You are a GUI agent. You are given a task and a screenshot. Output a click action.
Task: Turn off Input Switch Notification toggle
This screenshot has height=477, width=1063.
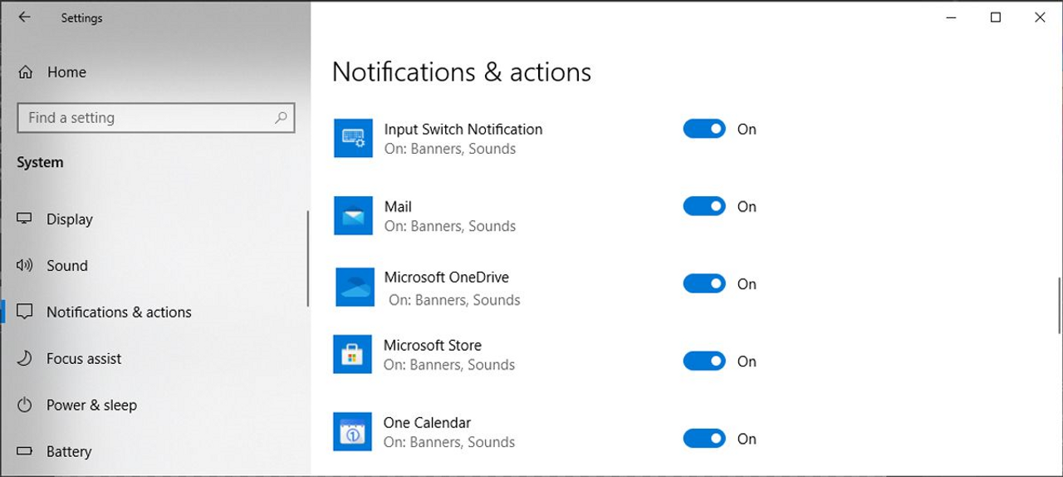704,129
